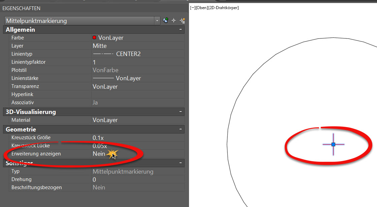Open the [Oben] view menu
The height and width of the screenshot is (207, 377).
[201, 8]
